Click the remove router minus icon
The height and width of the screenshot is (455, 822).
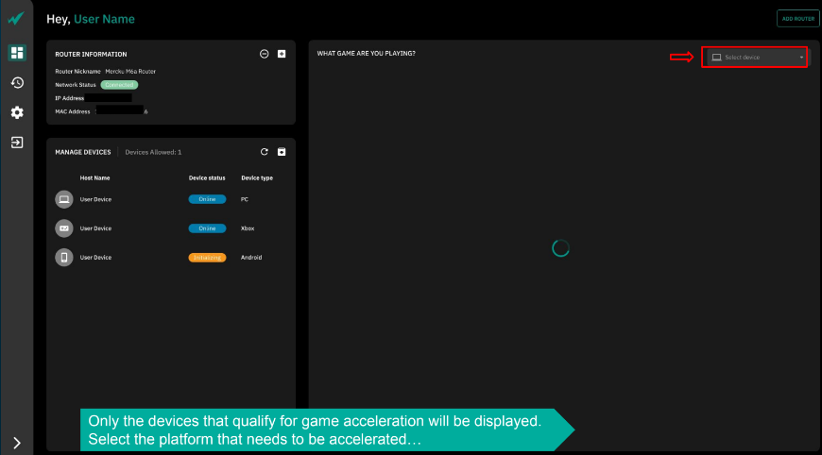[x=265, y=54]
